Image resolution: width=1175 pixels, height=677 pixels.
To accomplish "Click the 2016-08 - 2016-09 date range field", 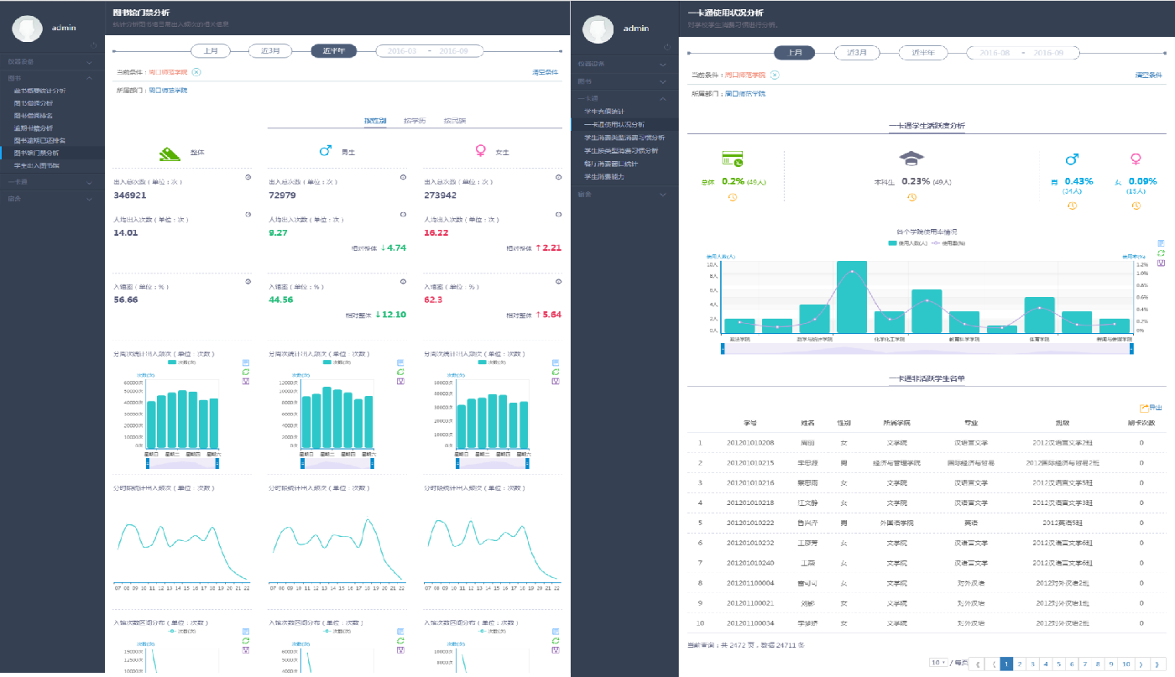I will click(1025, 52).
